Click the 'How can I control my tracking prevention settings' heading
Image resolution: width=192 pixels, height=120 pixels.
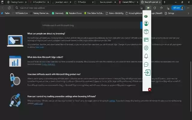[x=61, y=96]
